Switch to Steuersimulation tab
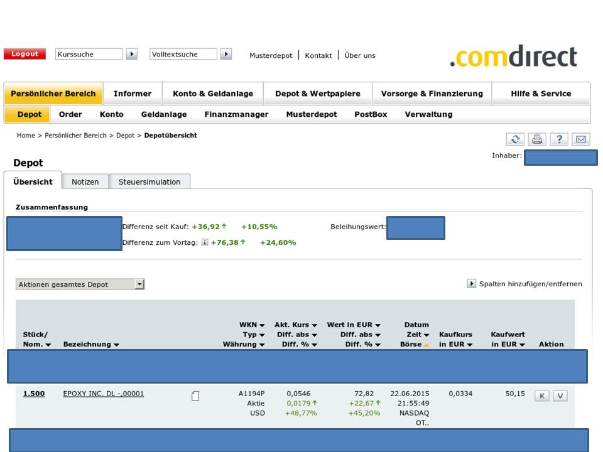The height and width of the screenshot is (452, 603). pos(149,182)
